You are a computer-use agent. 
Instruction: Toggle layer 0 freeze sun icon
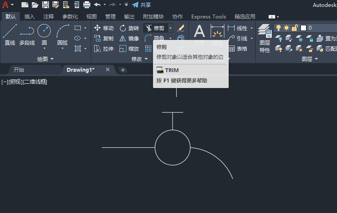(286, 27)
